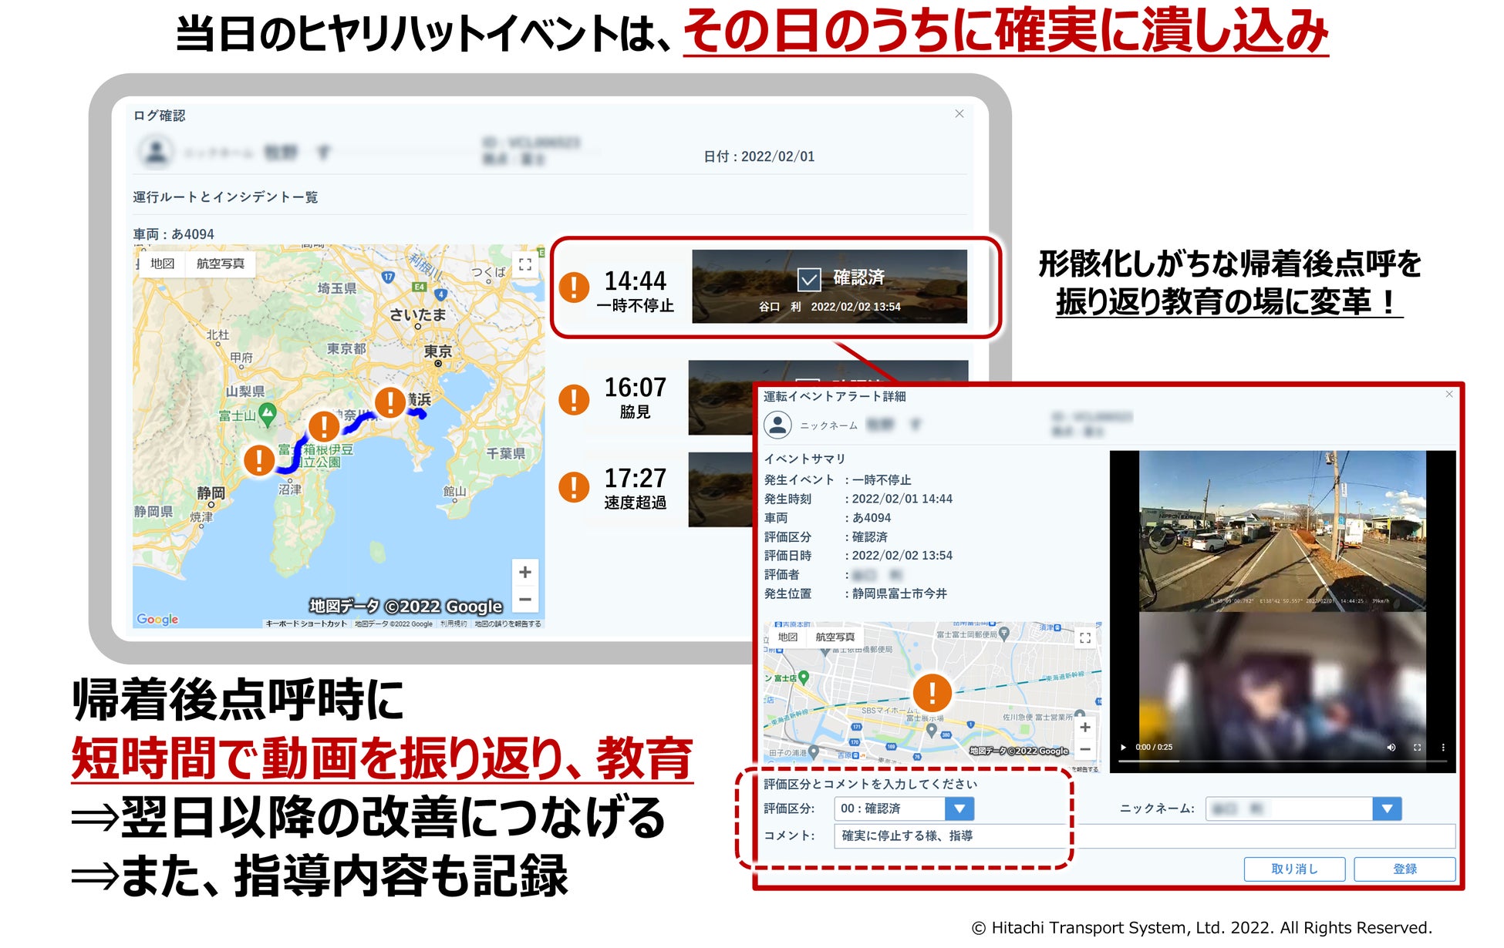Click the 登録 button
Image resolution: width=1504 pixels, height=948 pixels.
[1405, 869]
